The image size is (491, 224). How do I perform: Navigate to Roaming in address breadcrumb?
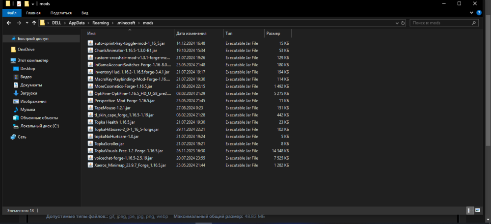point(100,23)
